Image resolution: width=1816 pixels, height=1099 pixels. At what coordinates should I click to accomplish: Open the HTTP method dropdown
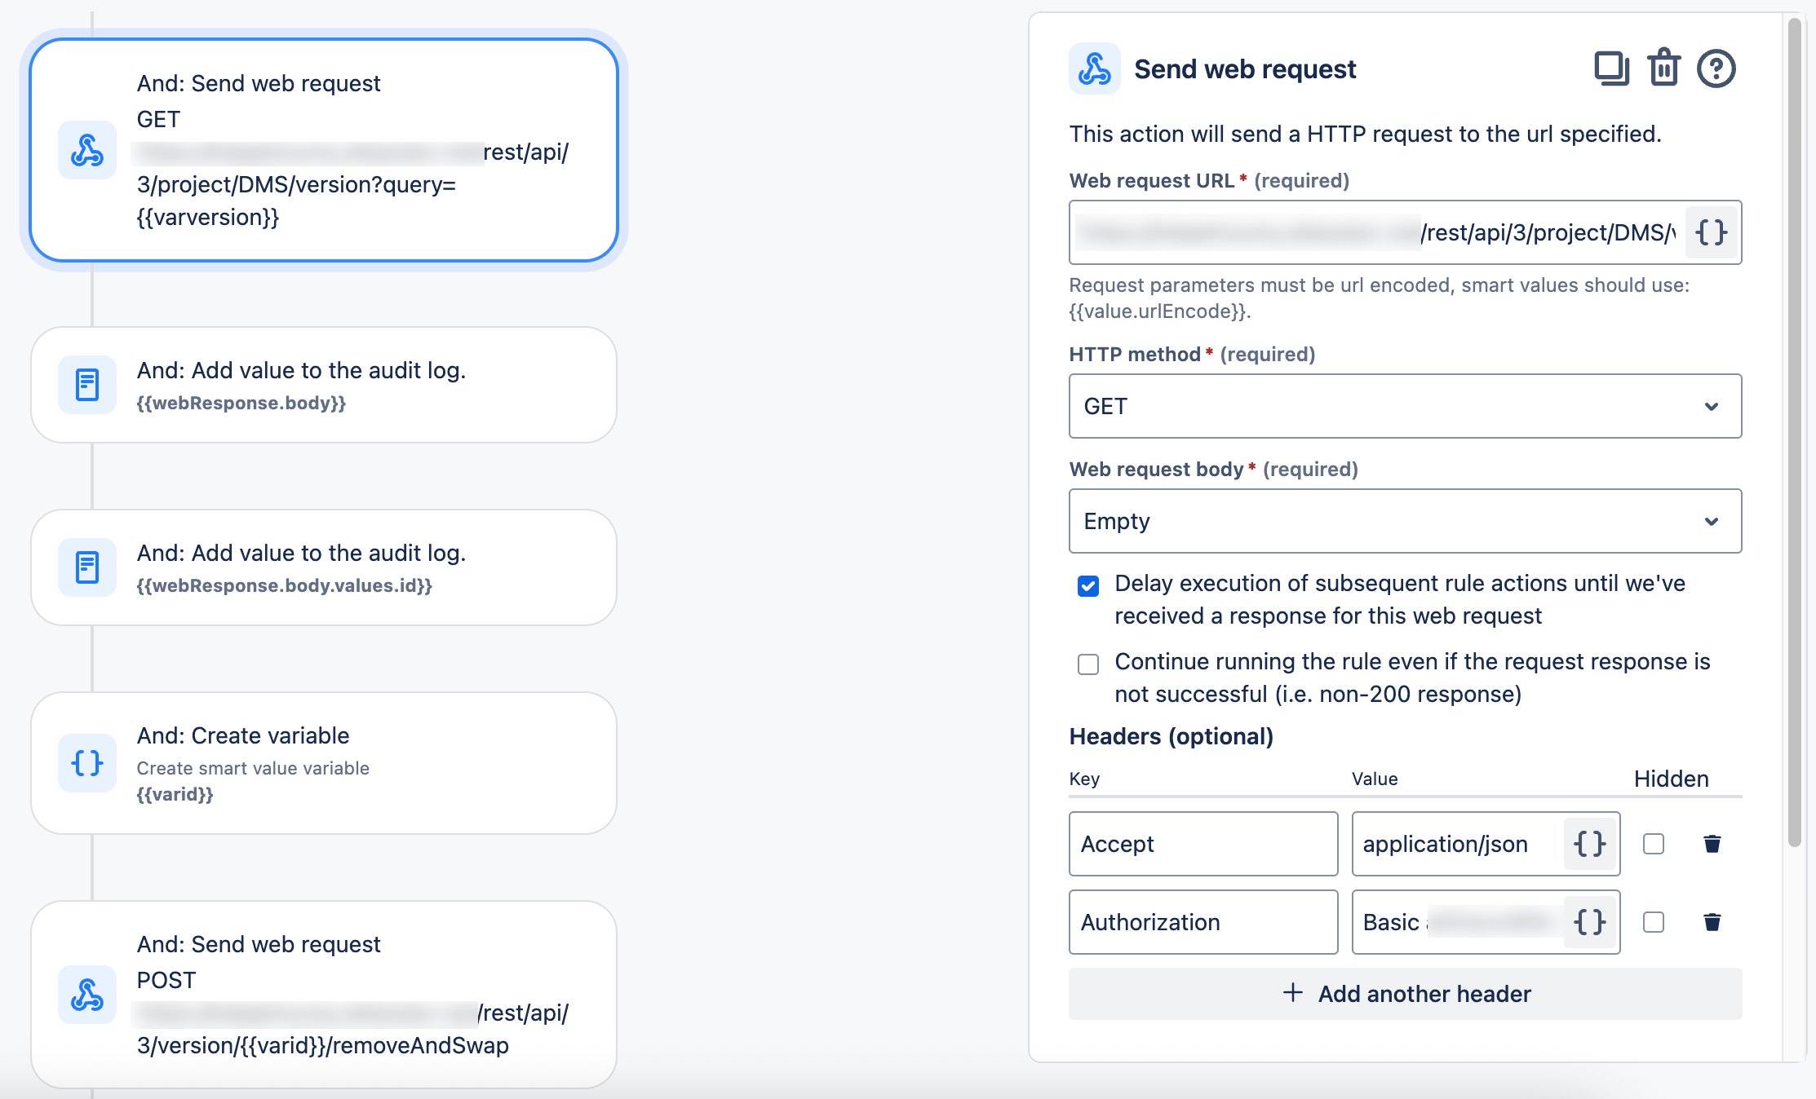(1405, 406)
